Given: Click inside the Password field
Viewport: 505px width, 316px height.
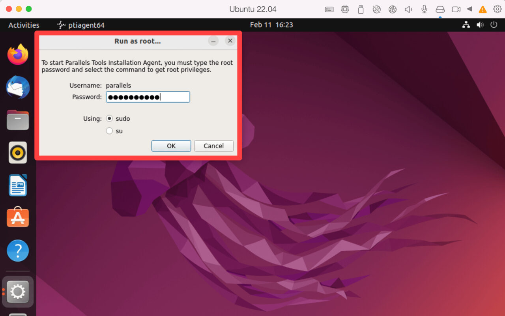Looking at the screenshot, I should point(148,97).
